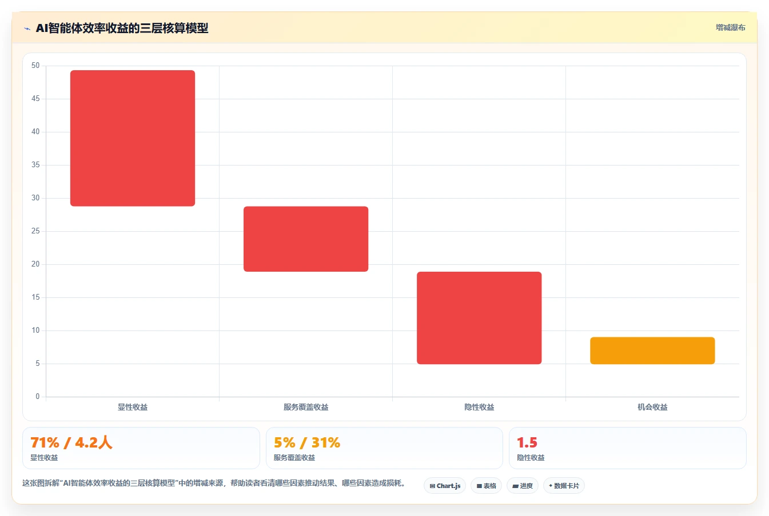Viewport: 769px width, 516px height.
Task: Select the 进度 tag chip
Action: pos(523,486)
